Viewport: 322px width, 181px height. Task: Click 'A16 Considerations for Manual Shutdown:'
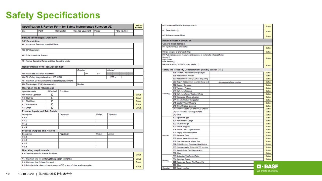coord(40,153)
